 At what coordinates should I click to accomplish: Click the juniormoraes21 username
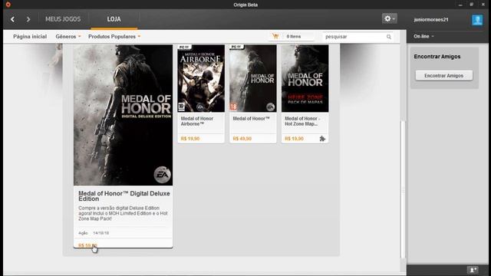coord(431,19)
